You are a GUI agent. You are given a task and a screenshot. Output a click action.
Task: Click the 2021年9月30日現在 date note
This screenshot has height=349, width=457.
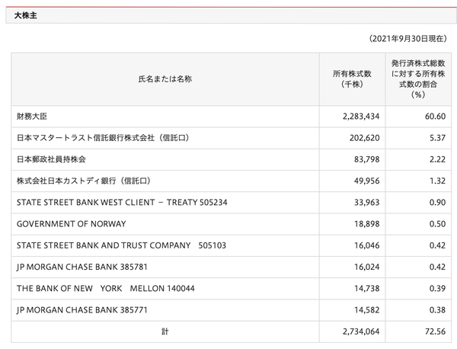click(407, 39)
